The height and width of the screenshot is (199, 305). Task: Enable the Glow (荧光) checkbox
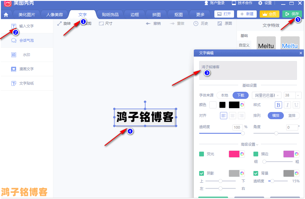(202, 154)
